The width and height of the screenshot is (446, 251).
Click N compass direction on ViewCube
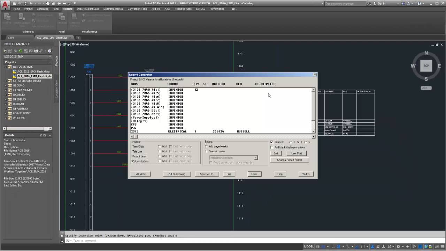[x=426, y=53]
